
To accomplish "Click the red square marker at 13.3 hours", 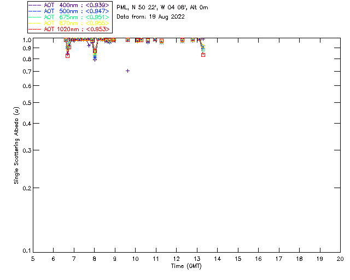I will (x=203, y=55).
